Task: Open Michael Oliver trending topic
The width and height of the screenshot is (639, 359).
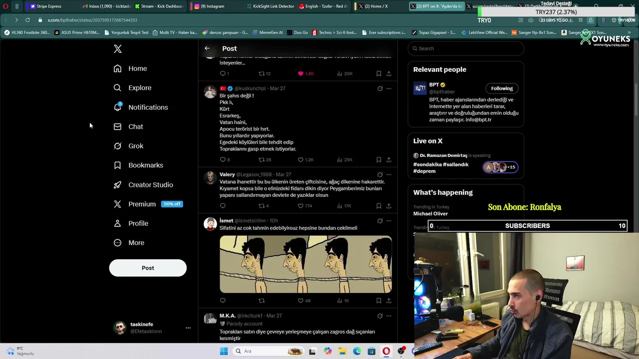Action: point(430,213)
